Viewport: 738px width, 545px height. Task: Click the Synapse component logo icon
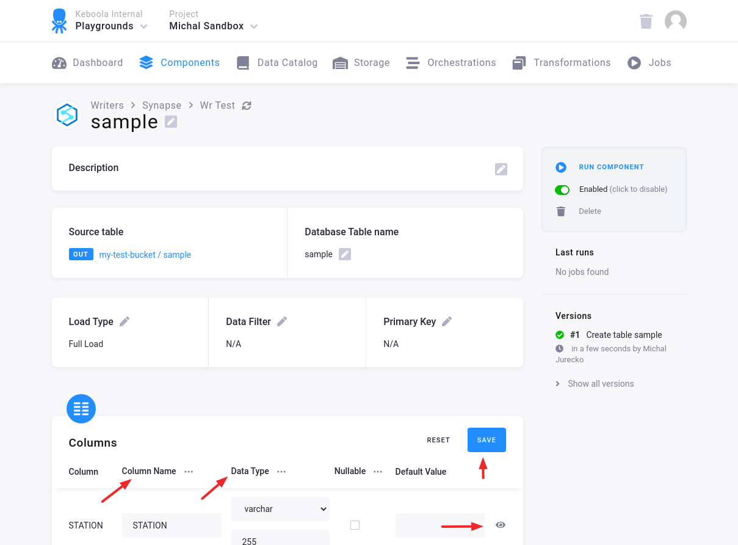click(67, 115)
